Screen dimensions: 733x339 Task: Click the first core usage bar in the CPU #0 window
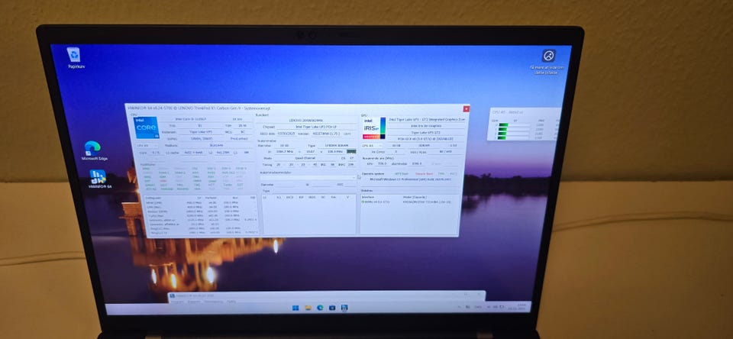point(513,125)
